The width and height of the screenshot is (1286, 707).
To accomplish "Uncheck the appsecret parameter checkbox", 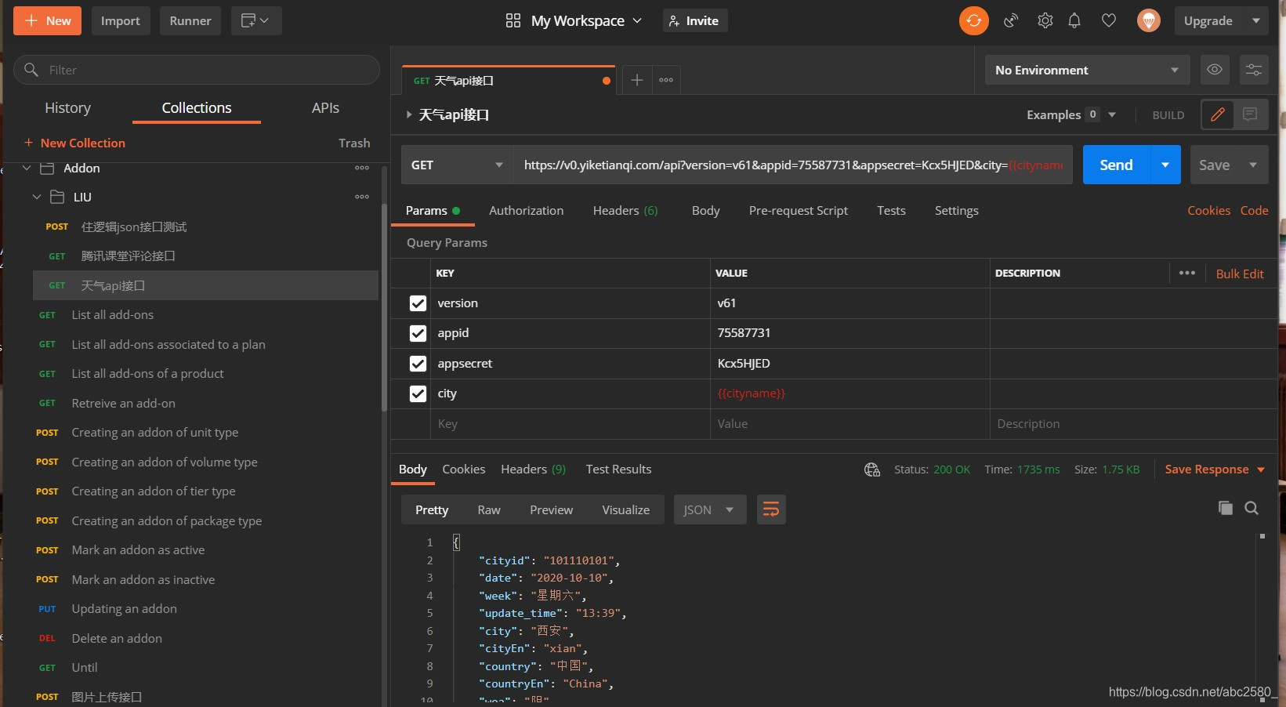I will click(x=418, y=364).
